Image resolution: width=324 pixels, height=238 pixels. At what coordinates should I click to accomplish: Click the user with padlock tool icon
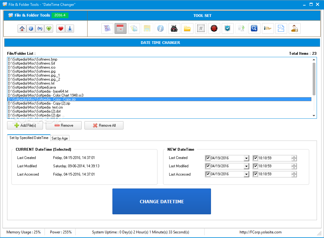coord(295,28)
